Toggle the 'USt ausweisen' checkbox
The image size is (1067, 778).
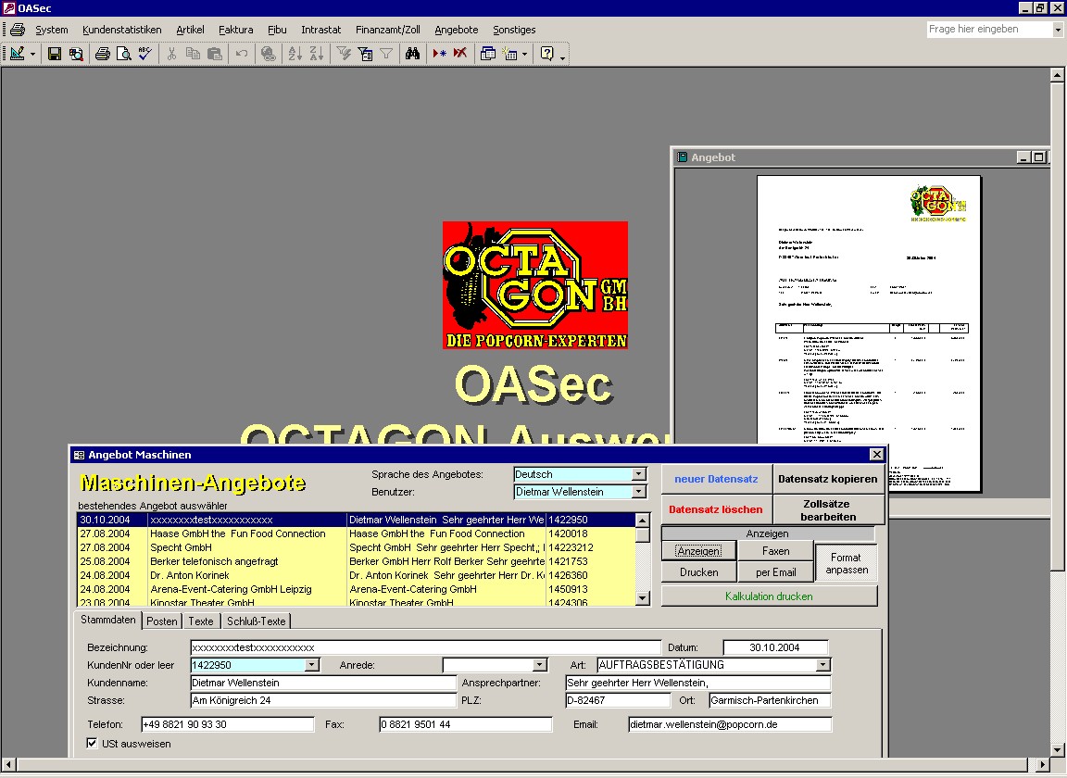pos(92,744)
